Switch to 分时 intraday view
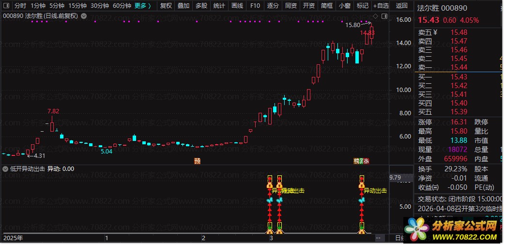 pyautogui.click(x=20, y=5)
